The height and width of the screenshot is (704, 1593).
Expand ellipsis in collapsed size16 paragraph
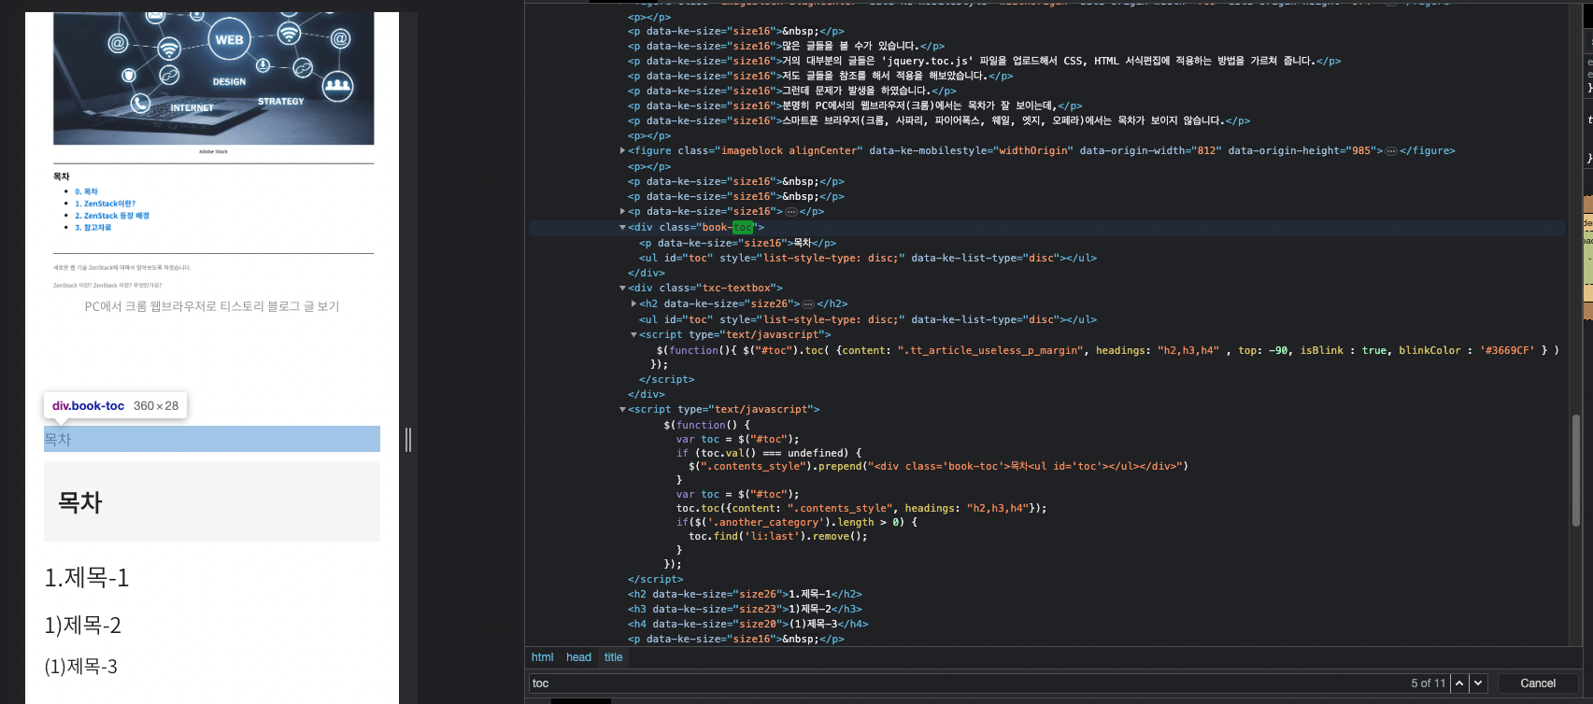(791, 212)
